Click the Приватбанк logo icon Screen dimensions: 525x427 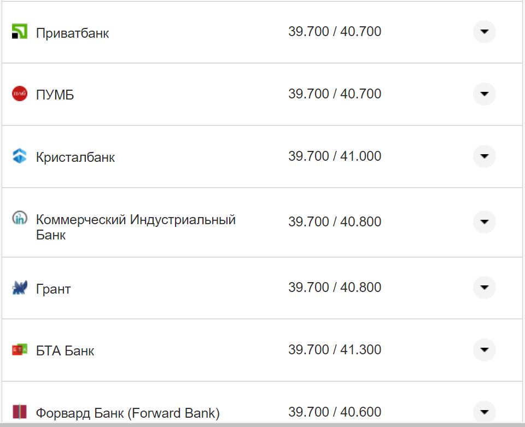point(20,32)
